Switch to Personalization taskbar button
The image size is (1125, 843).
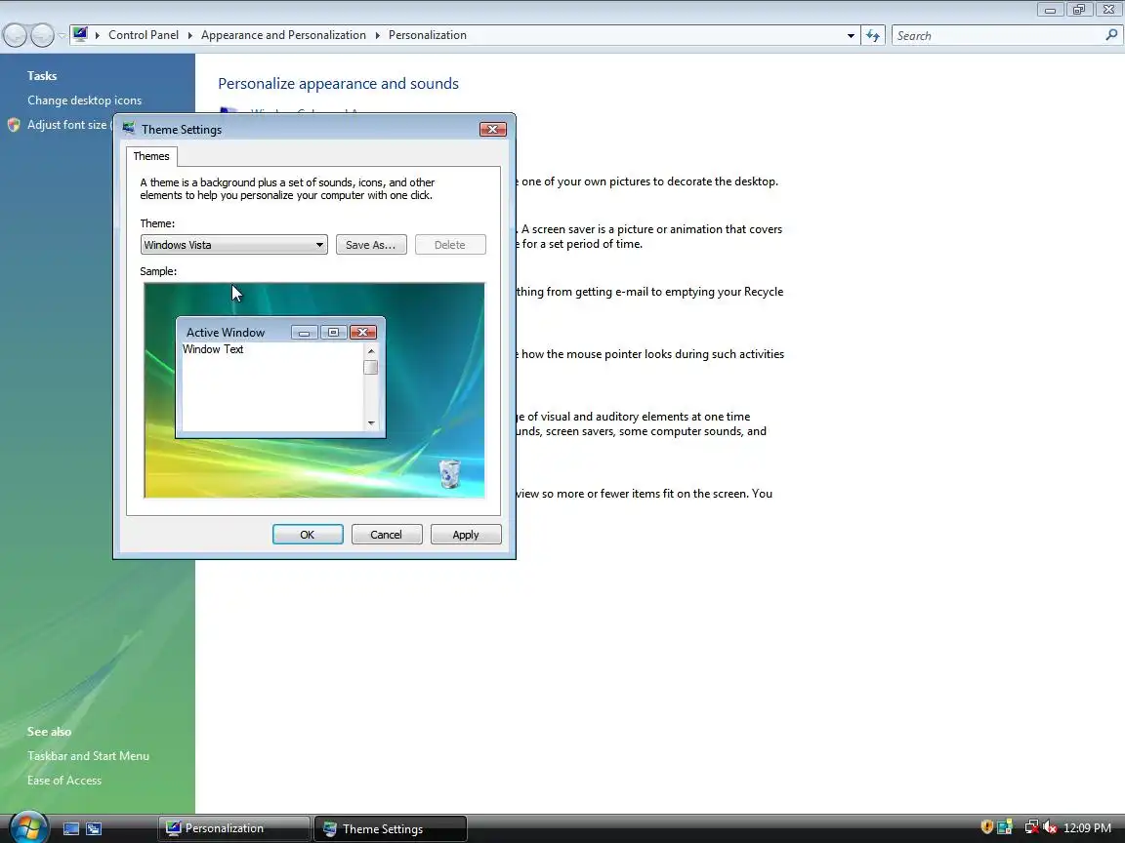(234, 828)
